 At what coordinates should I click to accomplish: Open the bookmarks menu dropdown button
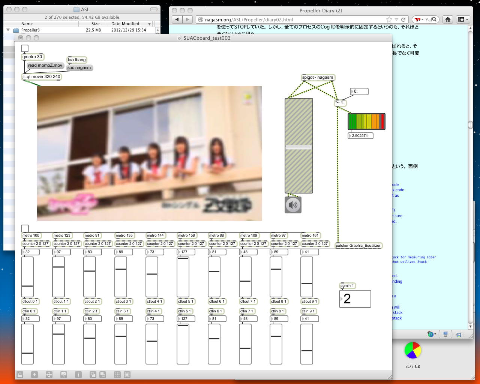pos(463,19)
